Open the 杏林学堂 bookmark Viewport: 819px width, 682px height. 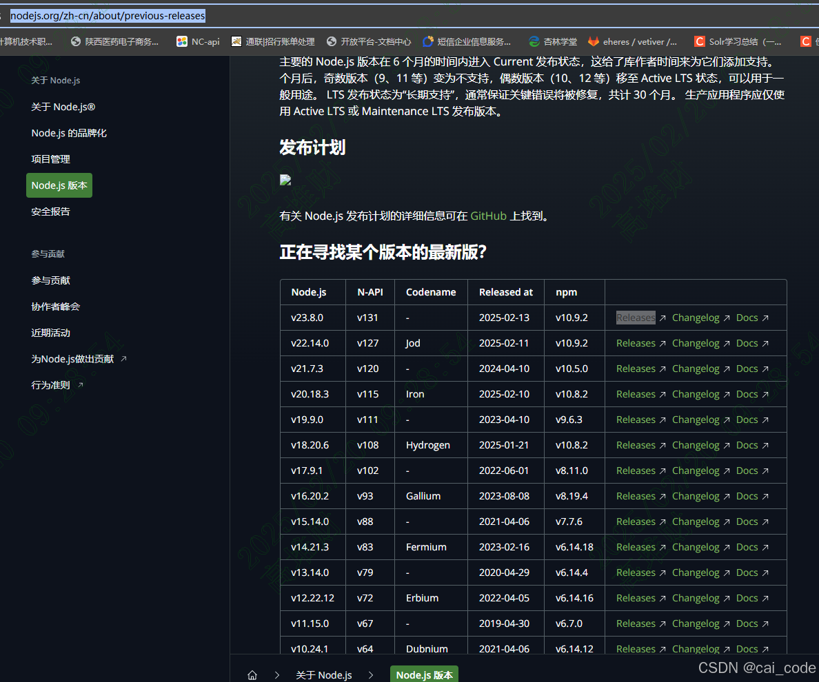tap(553, 41)
